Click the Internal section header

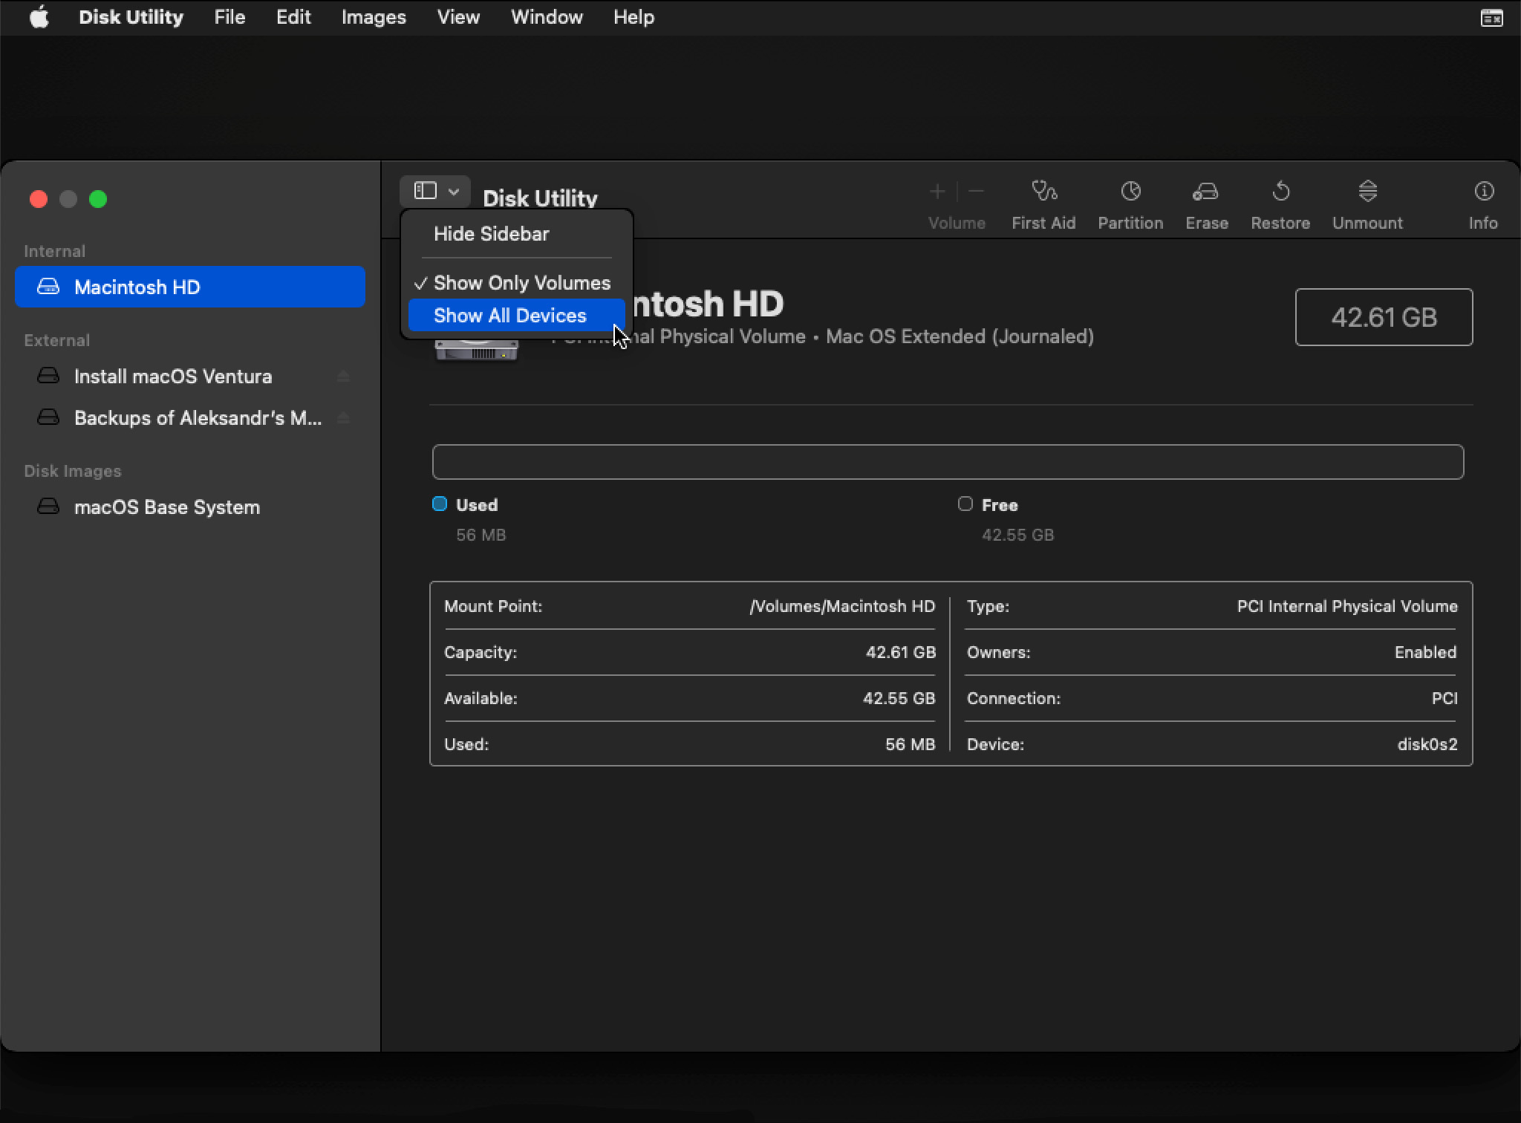coord(54,251)
